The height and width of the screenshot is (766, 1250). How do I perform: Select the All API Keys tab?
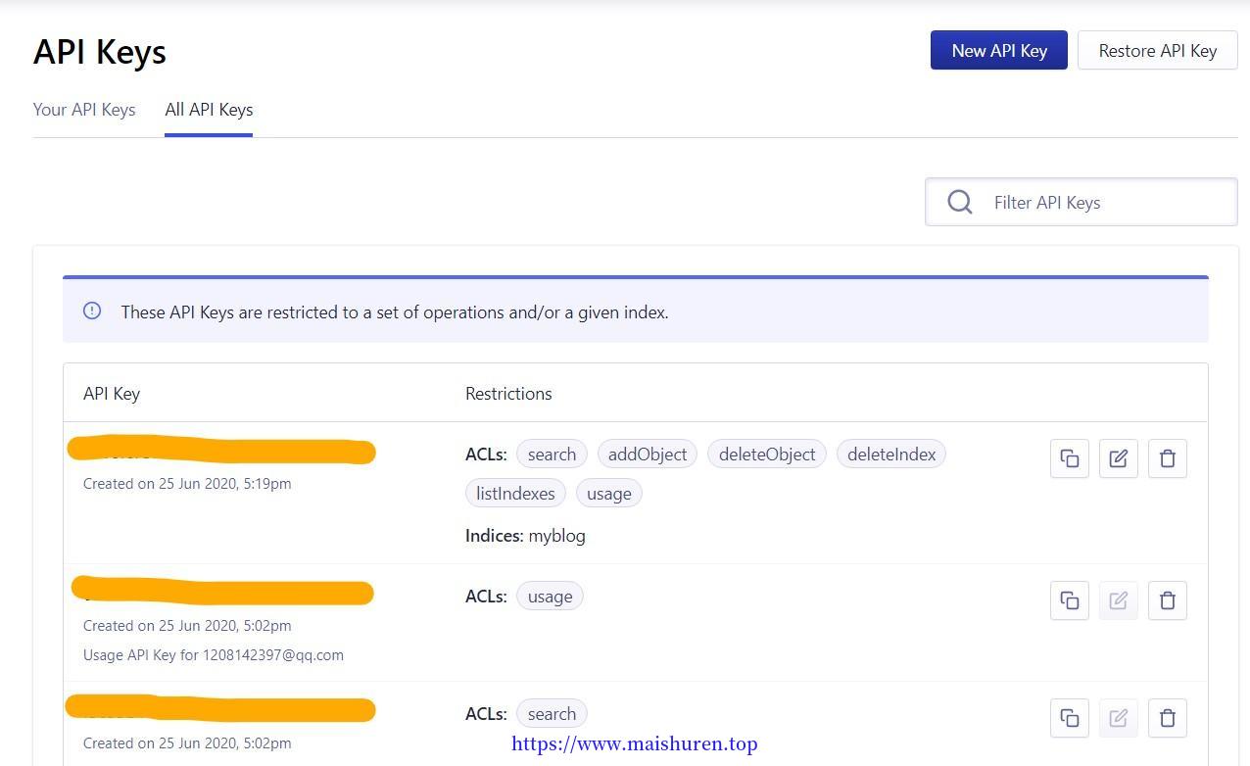(209, 110)
